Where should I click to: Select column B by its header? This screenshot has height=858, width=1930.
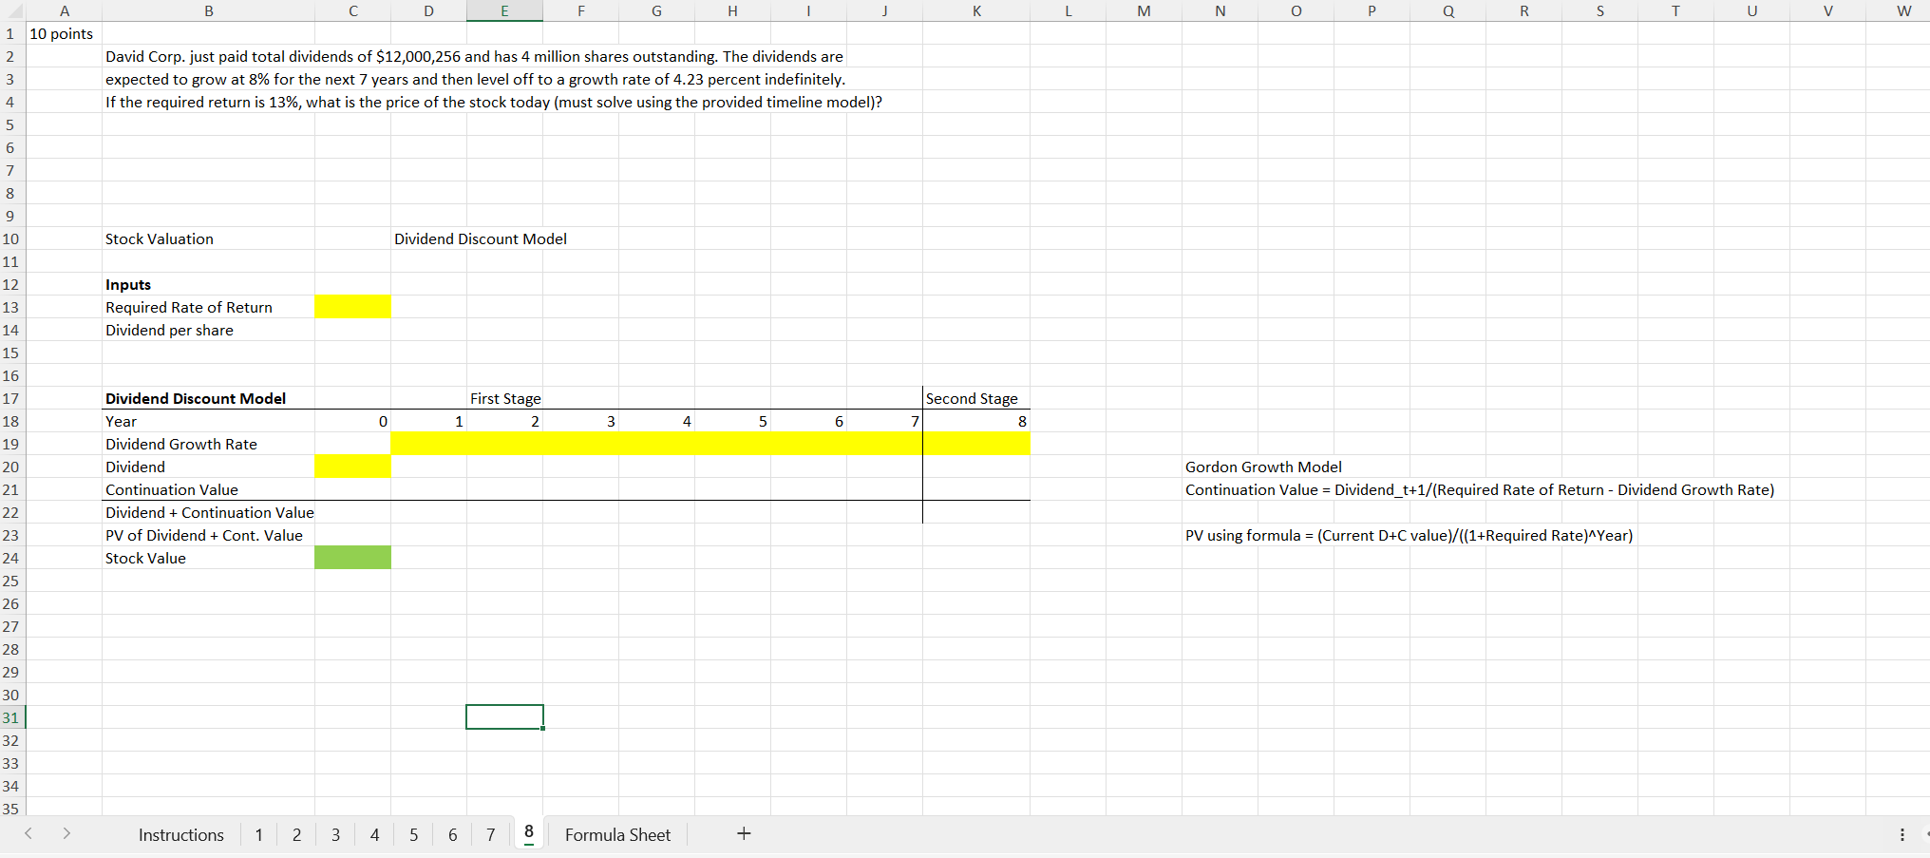click(x=209, y=10)
